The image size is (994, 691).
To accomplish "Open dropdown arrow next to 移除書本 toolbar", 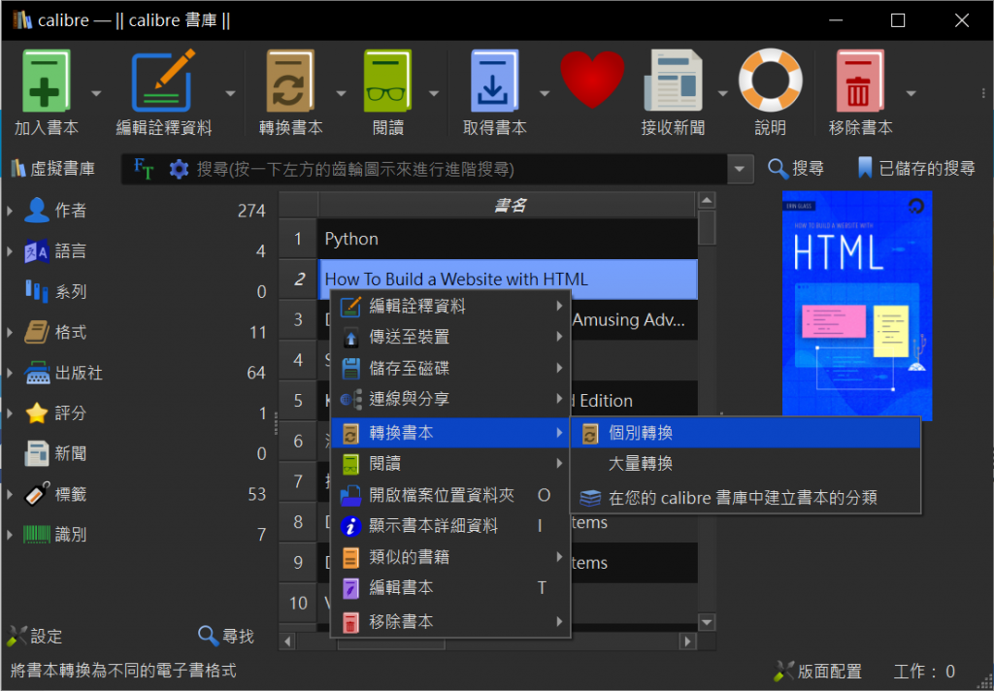I will (911, 94).
